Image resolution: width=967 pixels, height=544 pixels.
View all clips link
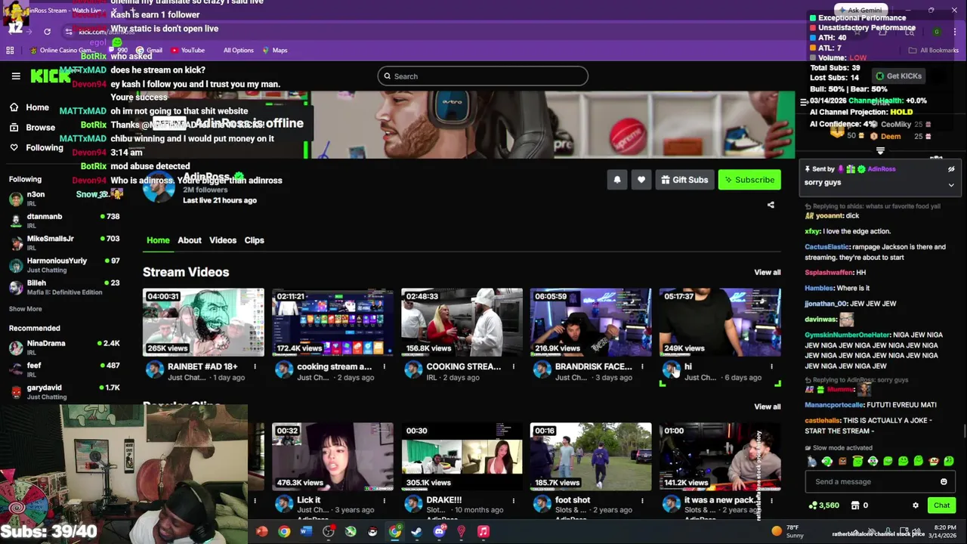pos(767,406)
